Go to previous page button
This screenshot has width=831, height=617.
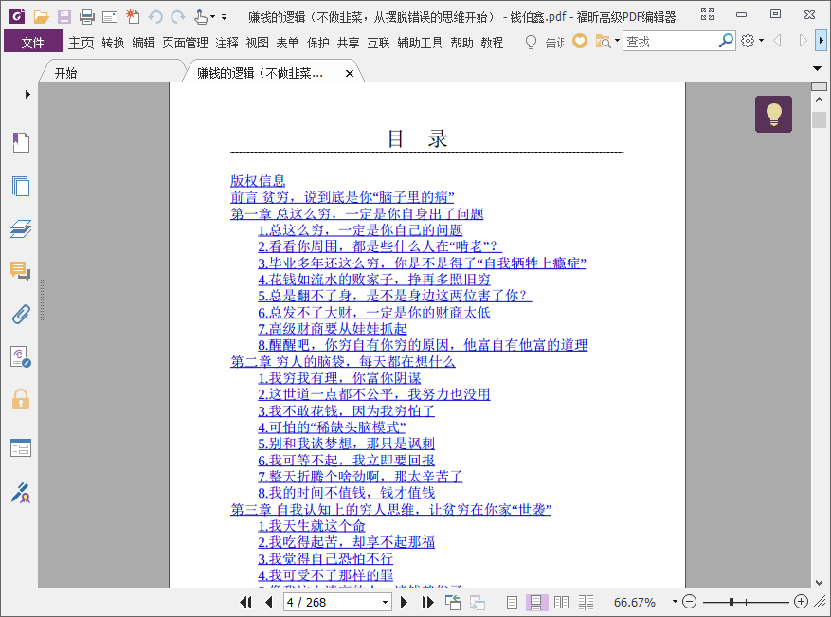point(269,602)
